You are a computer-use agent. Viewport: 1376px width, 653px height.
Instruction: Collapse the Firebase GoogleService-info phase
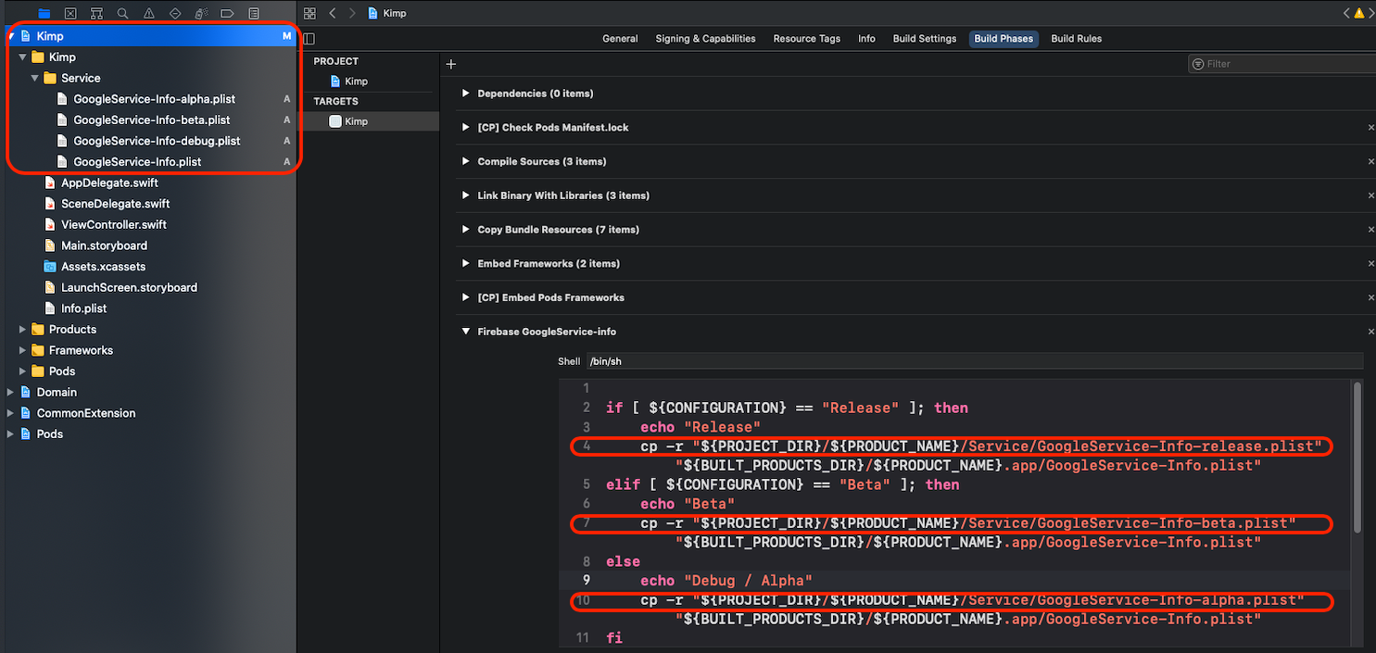tap(466, 332)
